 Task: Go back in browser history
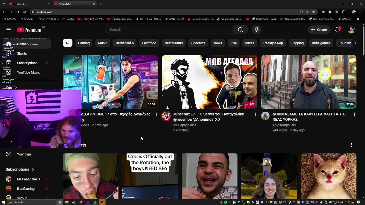4,12
